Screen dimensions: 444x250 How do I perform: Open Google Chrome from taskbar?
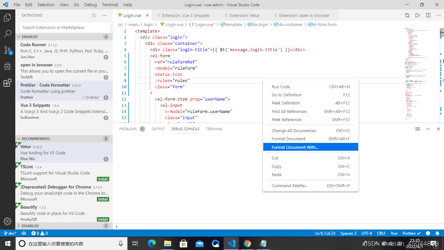coord(247,243)
